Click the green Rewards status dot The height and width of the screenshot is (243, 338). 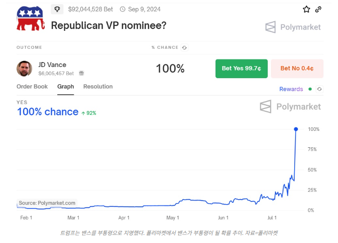coord(310,89)
